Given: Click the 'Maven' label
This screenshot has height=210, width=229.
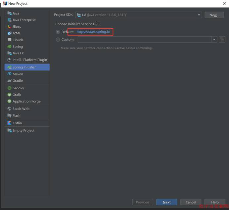Looking at the screenshot, I should coord(18,74).
